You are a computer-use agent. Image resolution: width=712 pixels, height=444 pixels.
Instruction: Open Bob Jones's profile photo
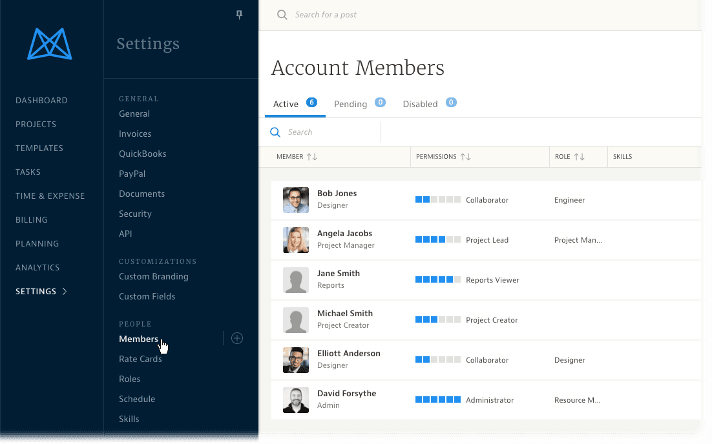tap(296, 200)
